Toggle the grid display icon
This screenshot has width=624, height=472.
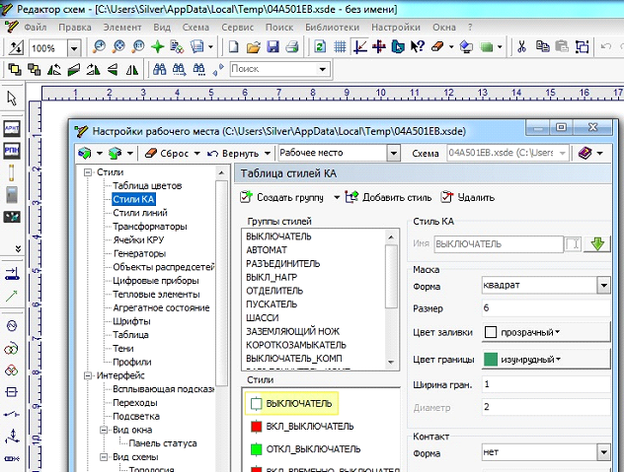pos(340,47)
